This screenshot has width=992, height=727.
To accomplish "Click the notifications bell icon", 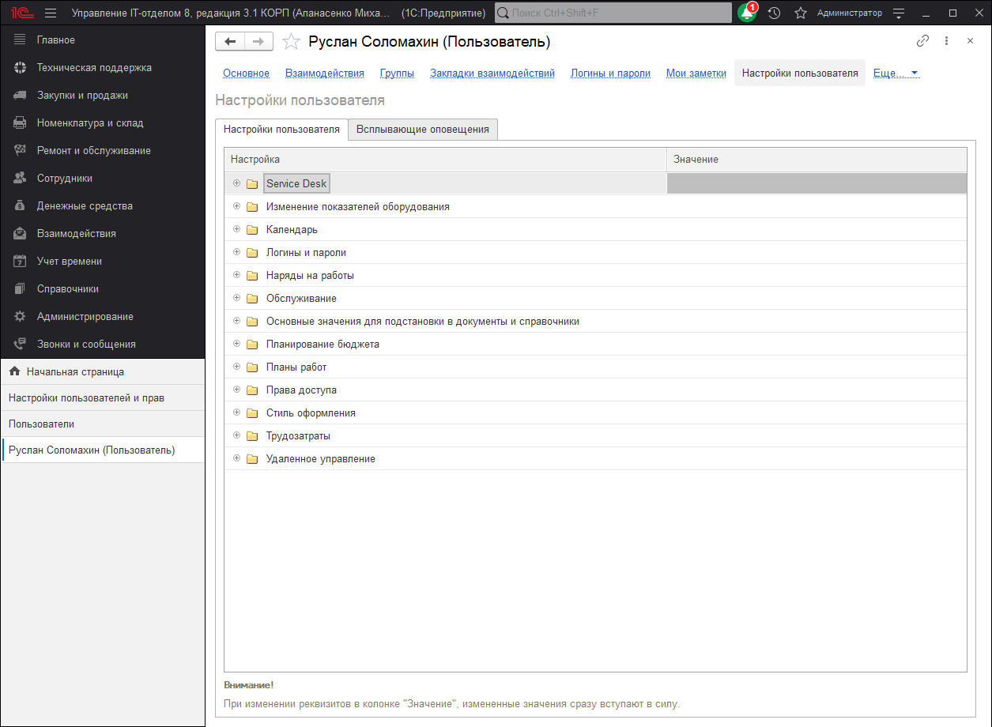I will (746, 13).
